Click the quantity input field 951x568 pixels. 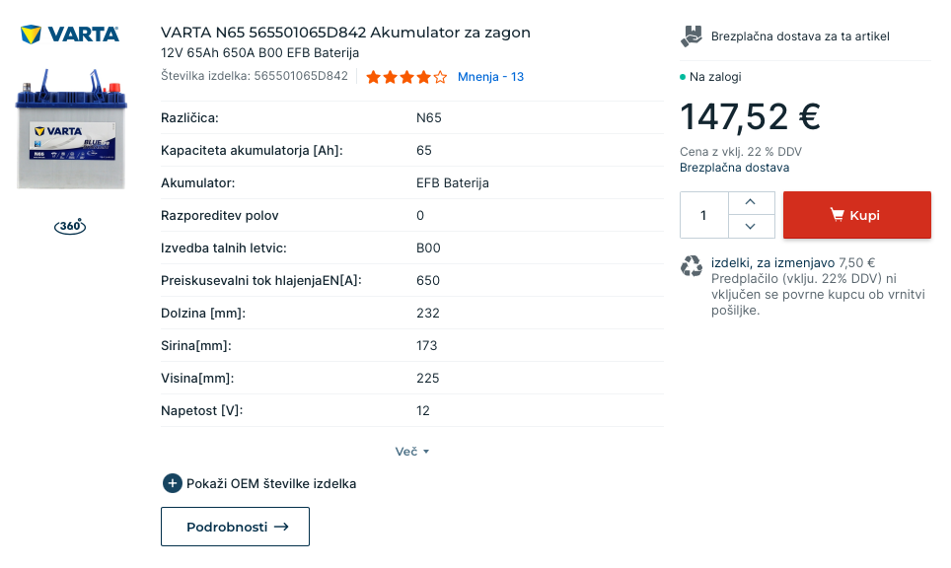[x=703, y=215]
